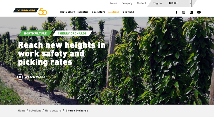The height and width of the screenshot is (120, 214).
Task: Open the Hydralada Facebook page icon
Action: (x=177, y=12)
